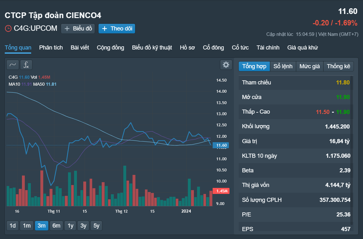Go to the Cộng đồng tab
This screenshot has height=239, width=363.
pos(110,48)
